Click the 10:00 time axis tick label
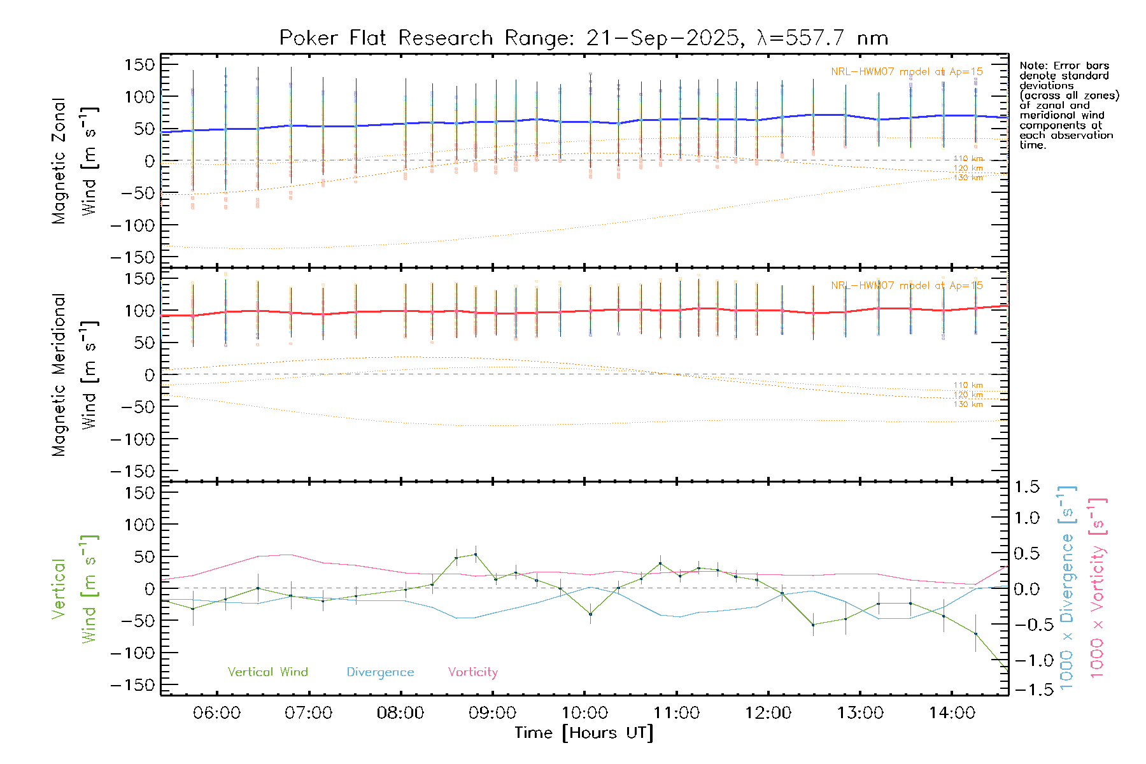Image resolution: width=1146 pixels, height=764 pixels. coord(584,712)
